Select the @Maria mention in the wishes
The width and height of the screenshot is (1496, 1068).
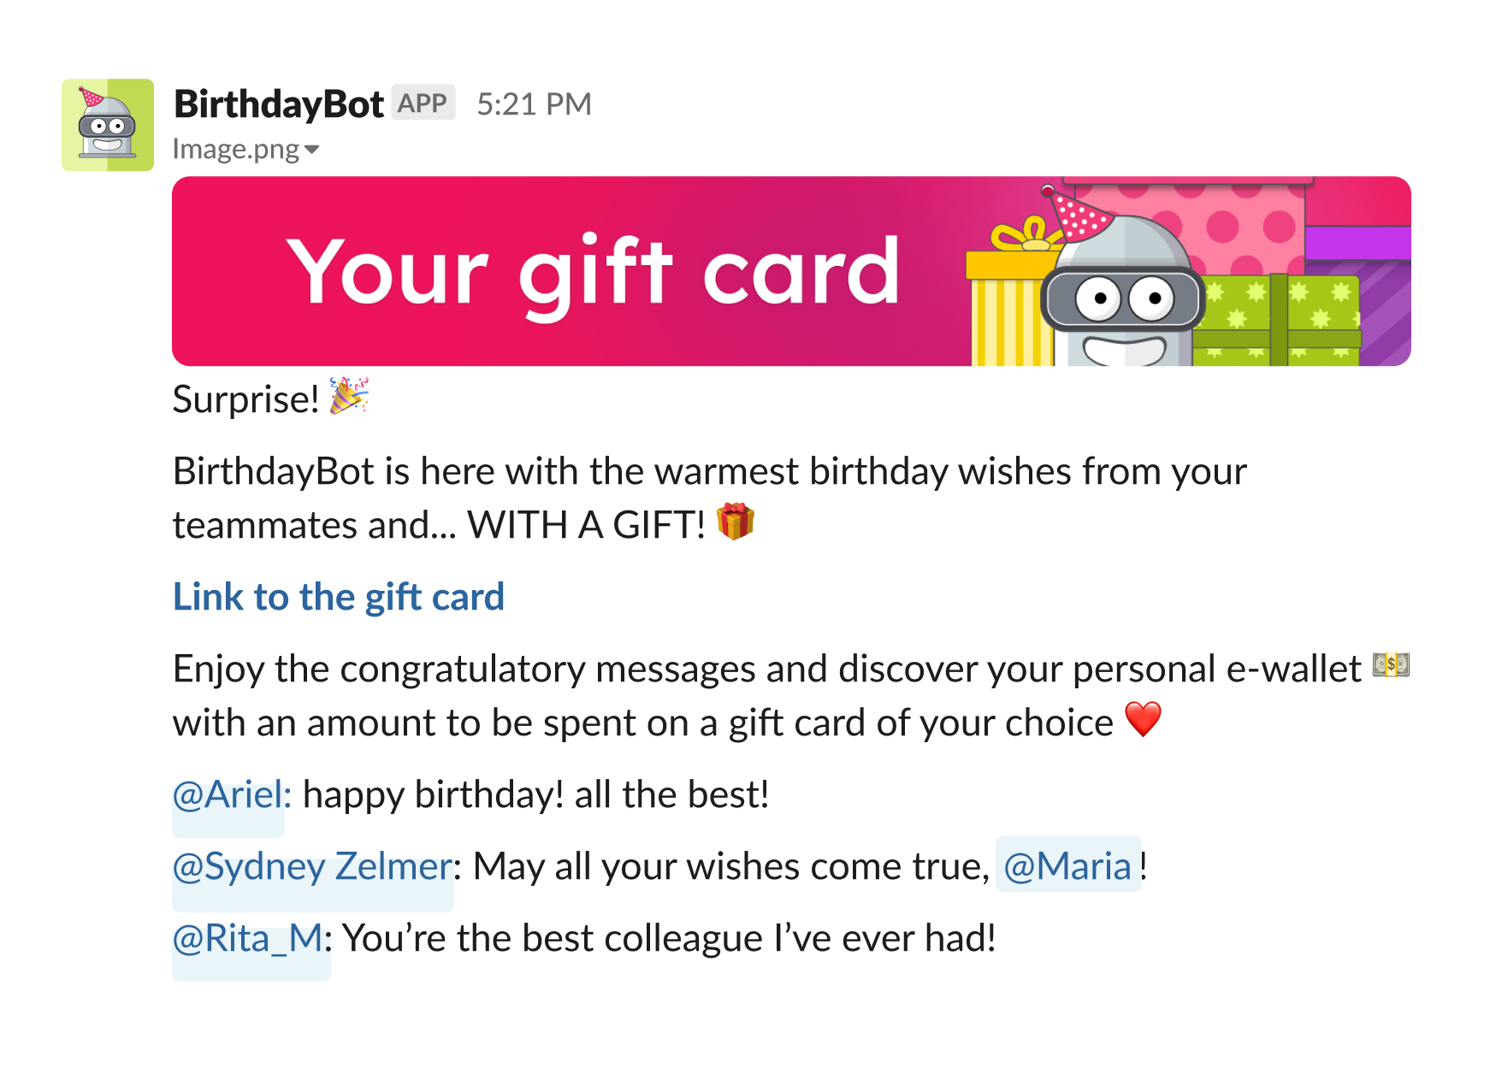click(x=1068, y=866)
